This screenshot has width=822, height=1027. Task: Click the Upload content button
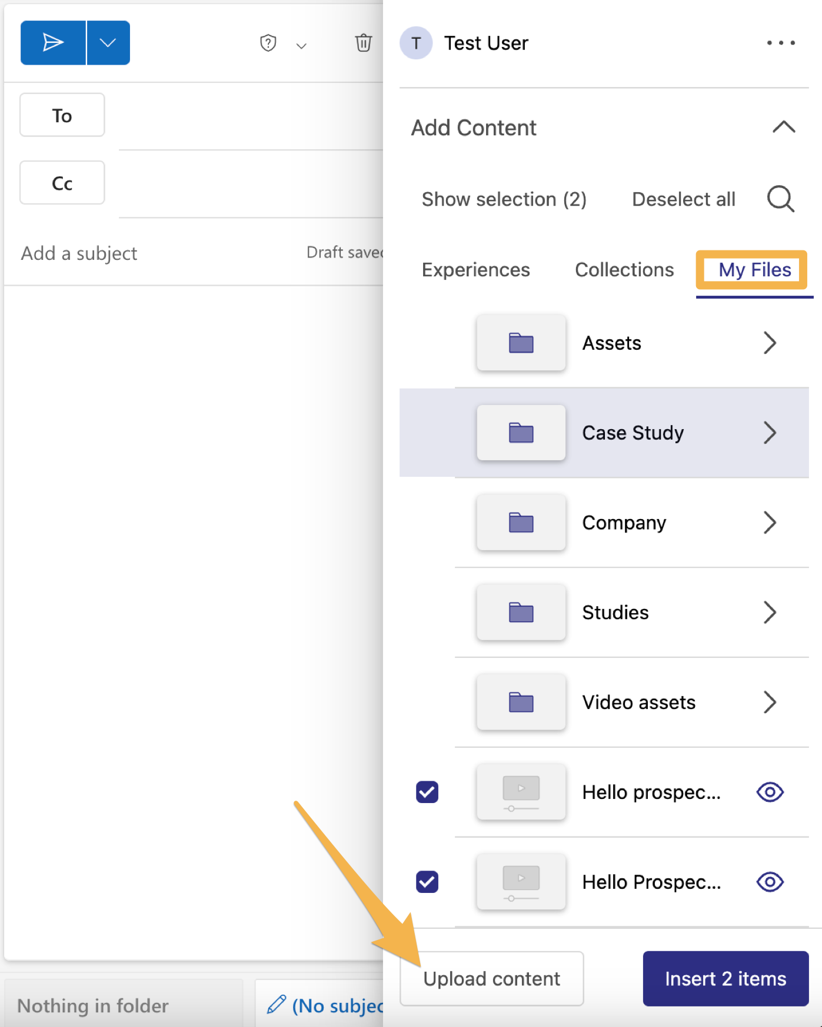[491, 978]
